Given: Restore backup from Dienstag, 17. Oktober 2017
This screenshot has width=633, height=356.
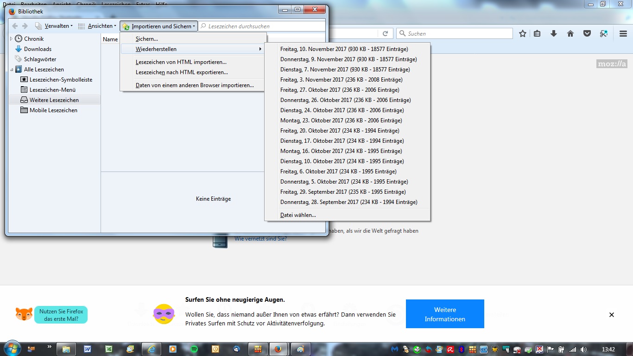Looking at the screenshot, I should click(x=348, y=141).
